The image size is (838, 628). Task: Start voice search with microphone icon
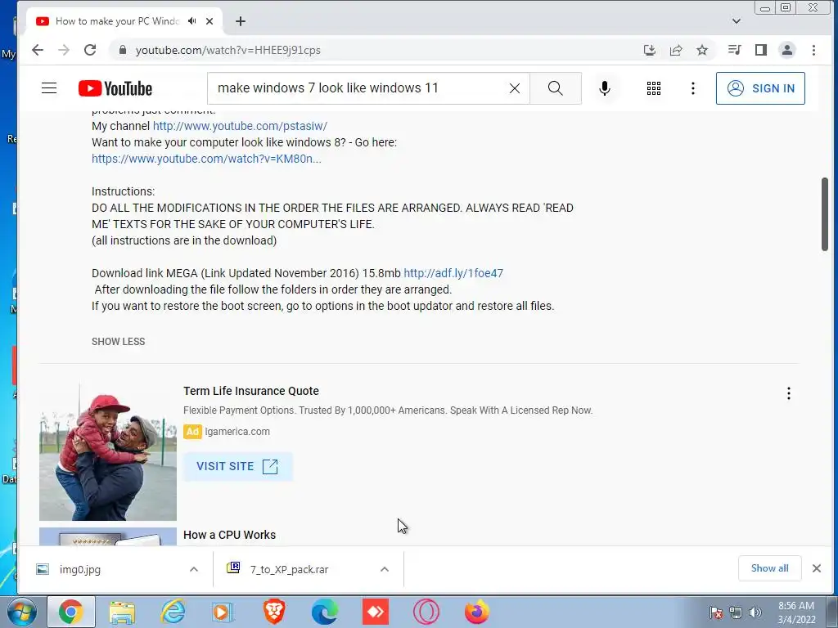605,88
